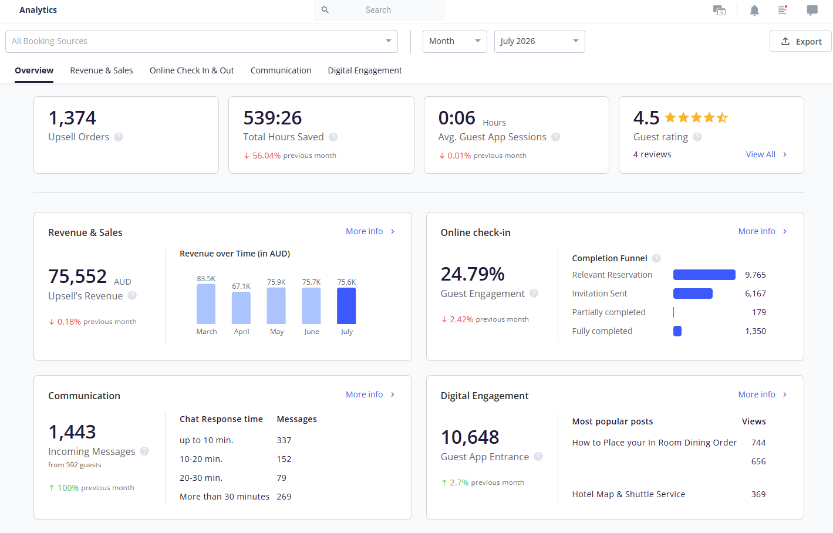Click the help icon next to Upsell Orders
Viewport: 833px width, 533px height.
click(119, 137)
